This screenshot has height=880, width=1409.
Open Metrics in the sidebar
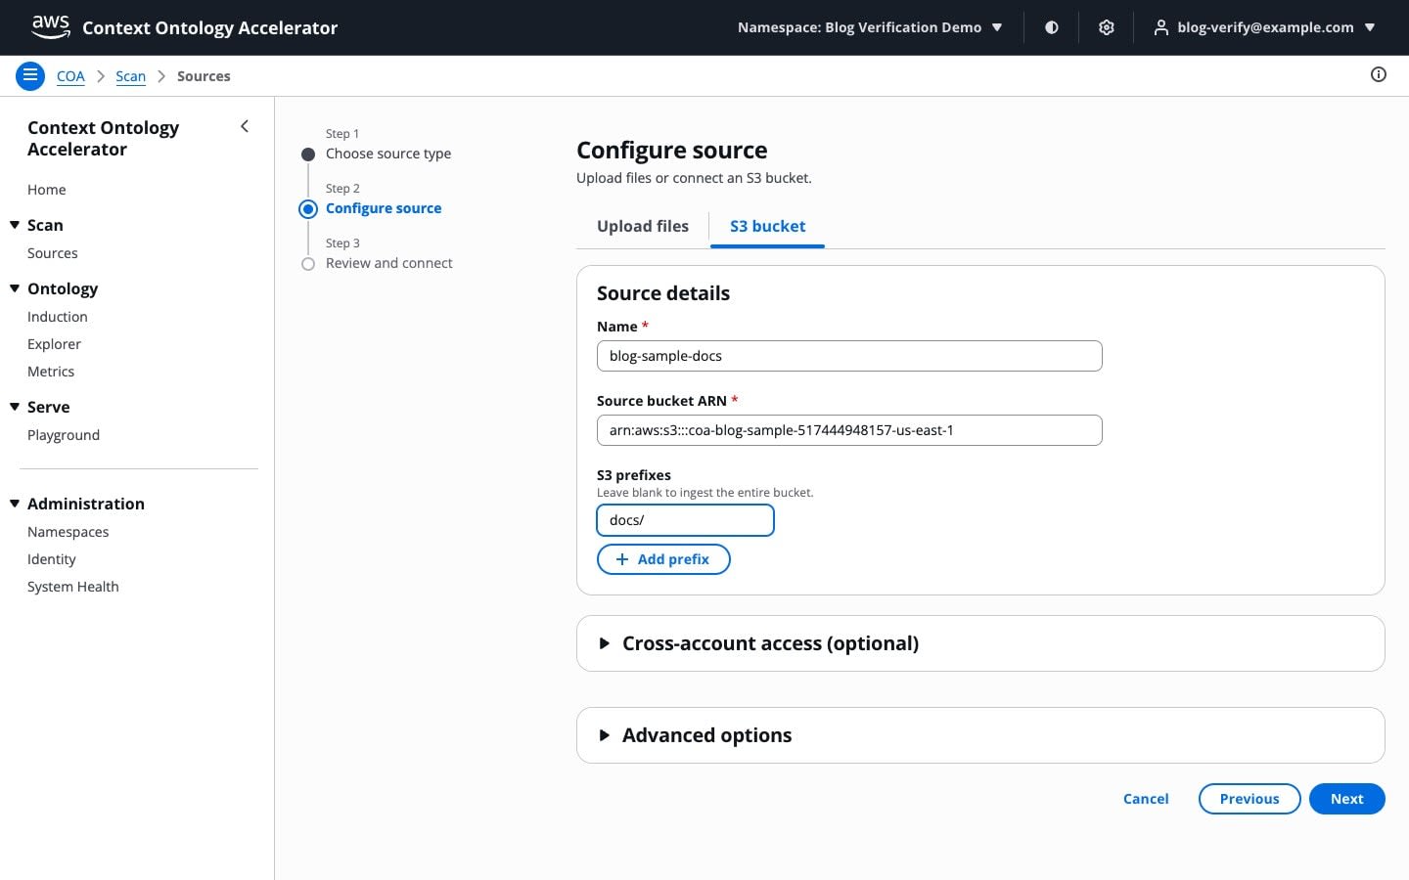click(51, 372)
